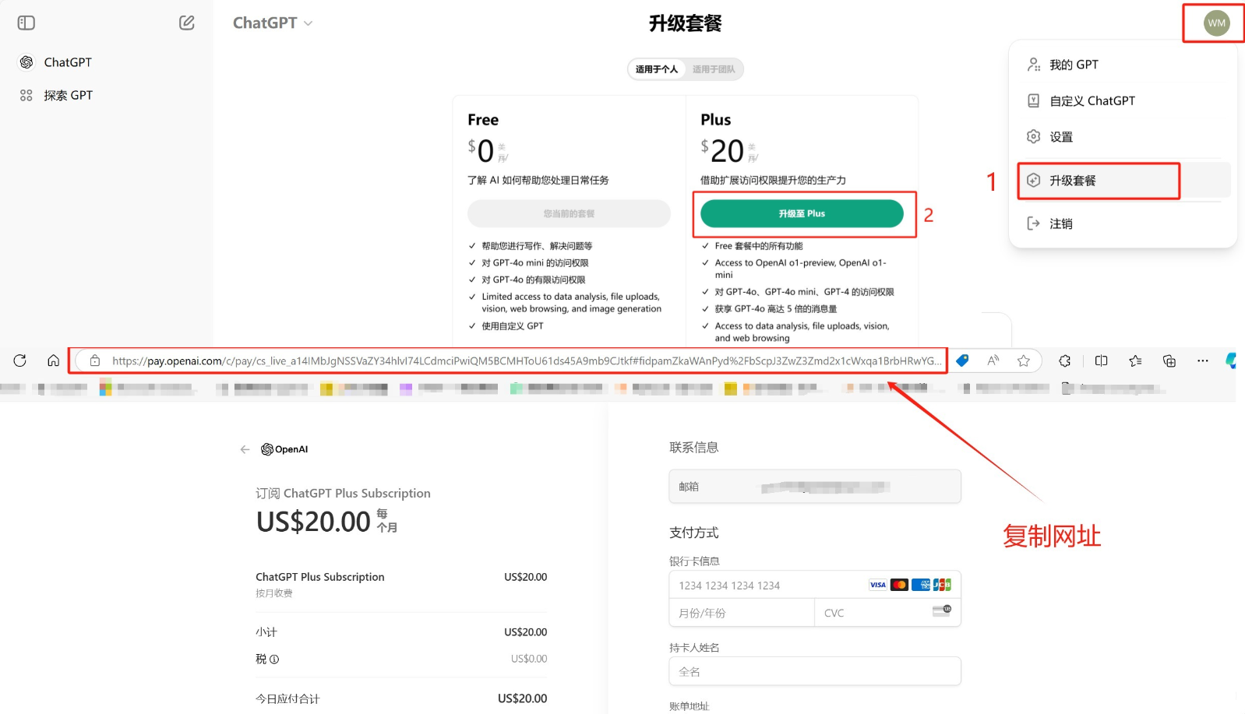1245x714 pixels.
Task: Open favorites list icon in toolbar
Action: point(1135,361)
